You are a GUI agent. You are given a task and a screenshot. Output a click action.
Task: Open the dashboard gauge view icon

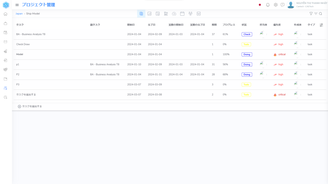coord(174,14)
